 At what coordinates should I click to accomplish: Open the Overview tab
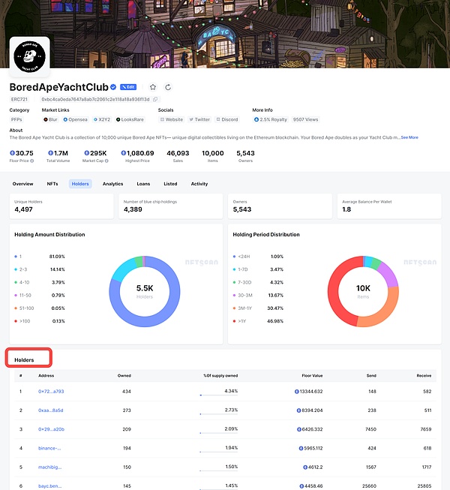[x=22, y=183]
